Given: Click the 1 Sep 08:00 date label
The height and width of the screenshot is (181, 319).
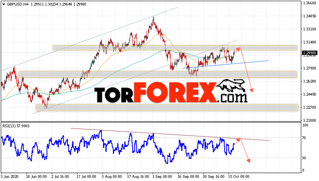Looking at the screenshot, I should pos(163,177).
